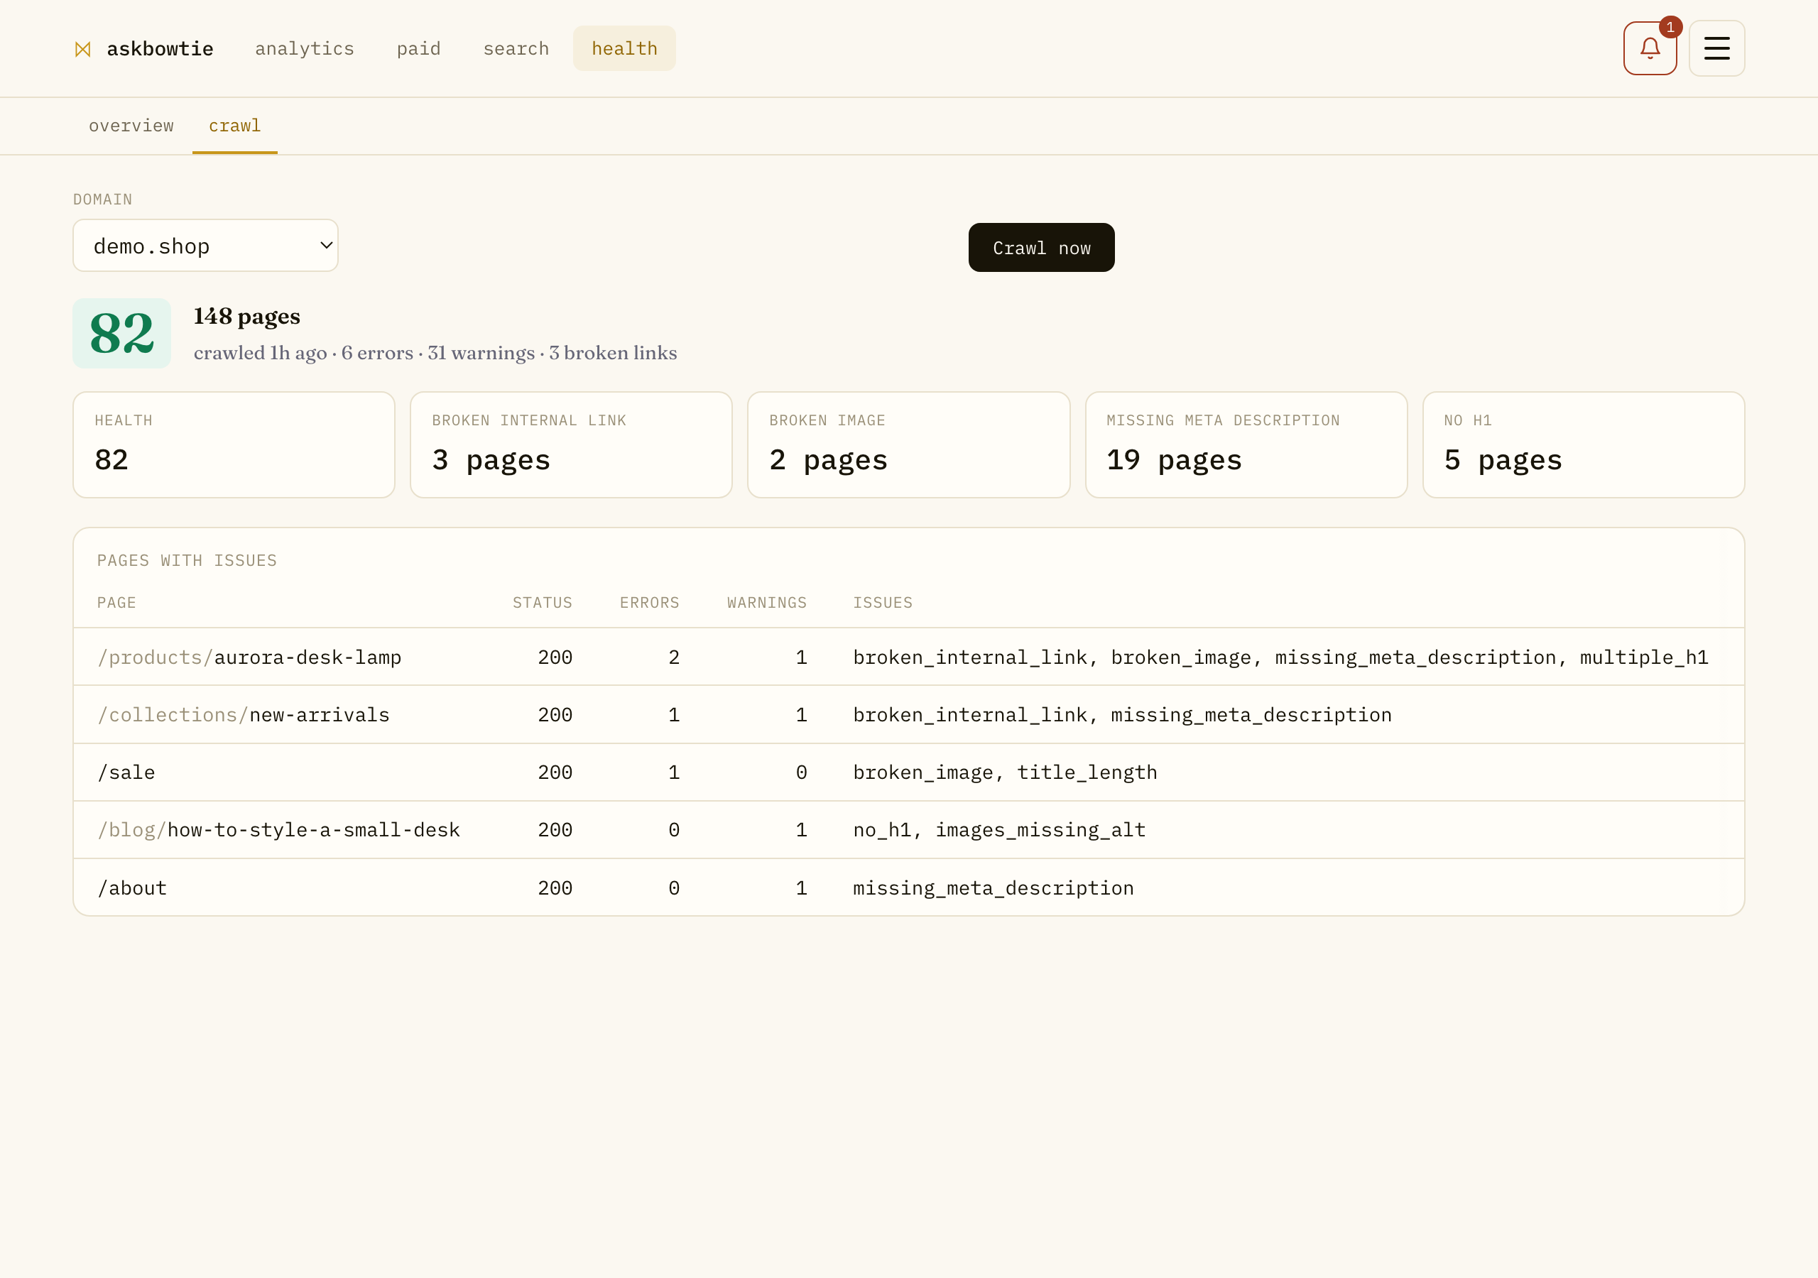The image size is (1818, 1278).
Task: Select the Missing Meta Description card
Action: coord(1246,445)
